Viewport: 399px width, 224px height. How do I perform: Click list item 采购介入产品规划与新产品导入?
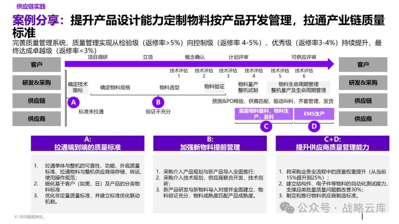[206, 172]
